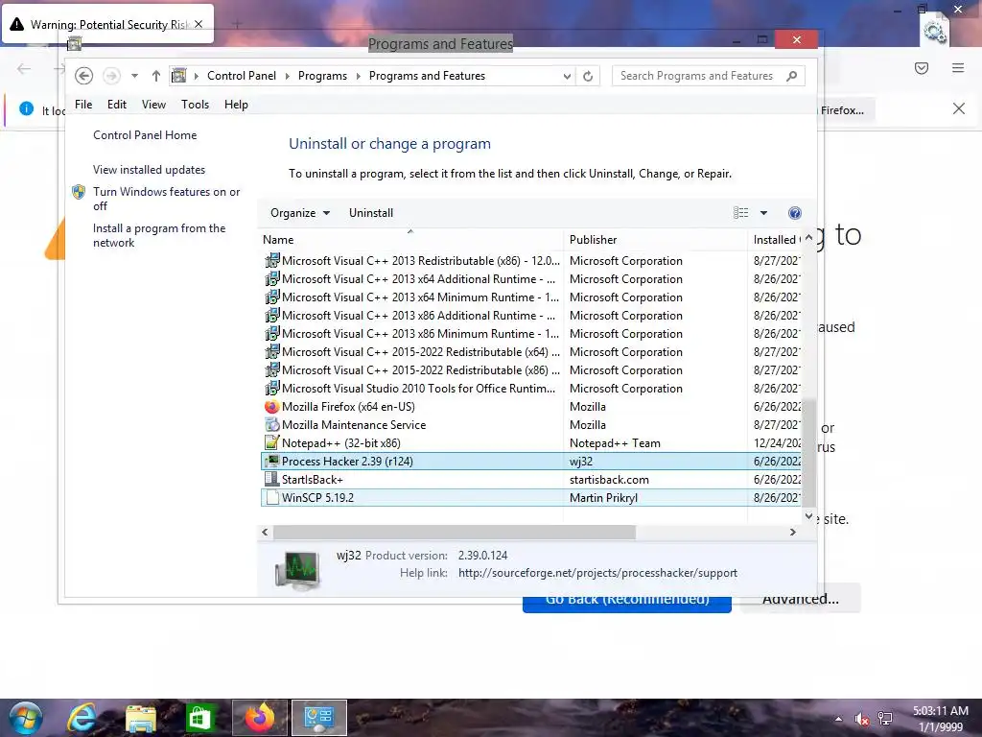Screen dimensions: 982x737
Task: Expand the address bar history dropdown
Action: [567, 76]
